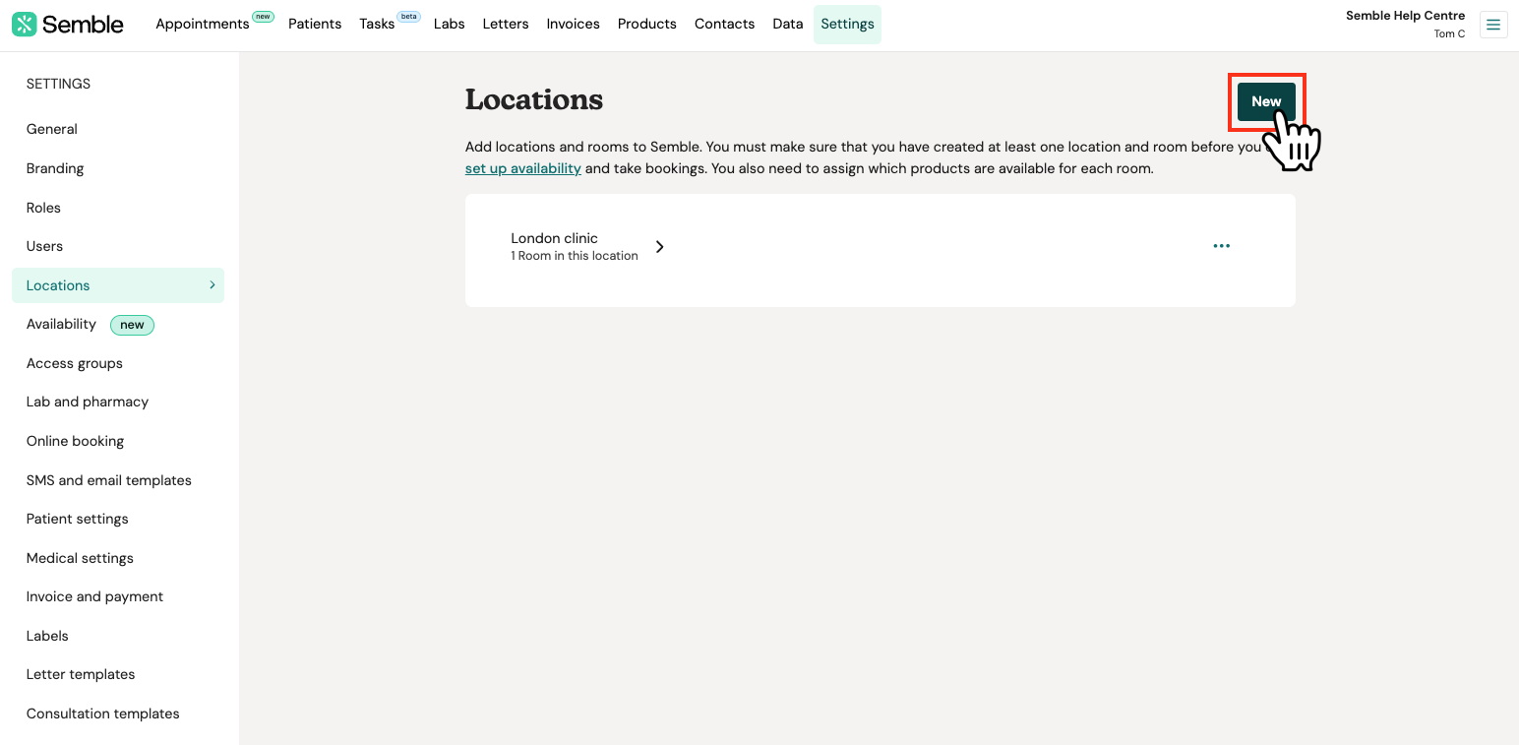Switch to the Labs menu
This screenshot has width=1519, height=745.
449,24
